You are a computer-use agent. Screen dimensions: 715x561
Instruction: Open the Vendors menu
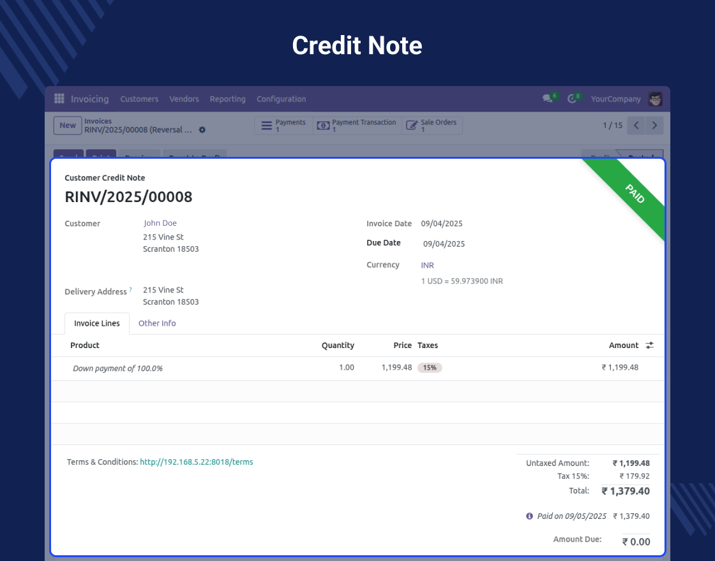point(184,99)
